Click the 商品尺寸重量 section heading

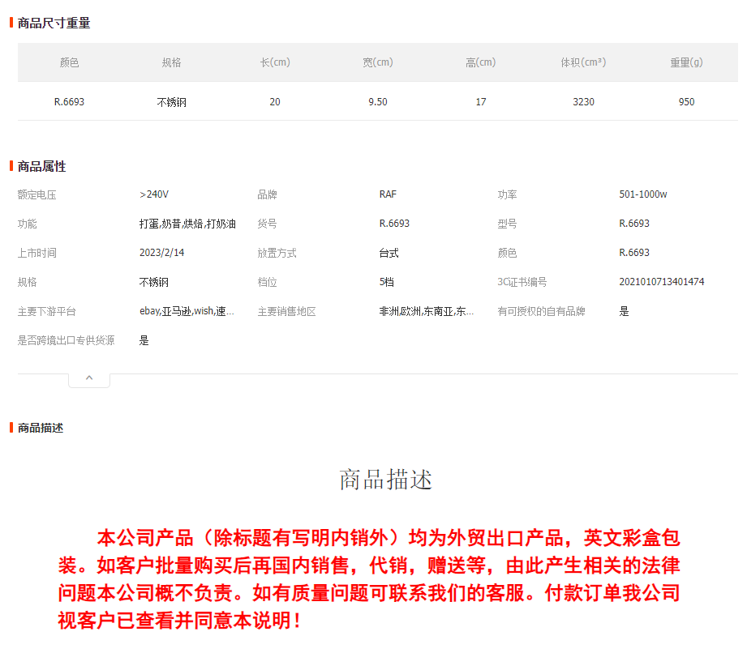point(54,23)
